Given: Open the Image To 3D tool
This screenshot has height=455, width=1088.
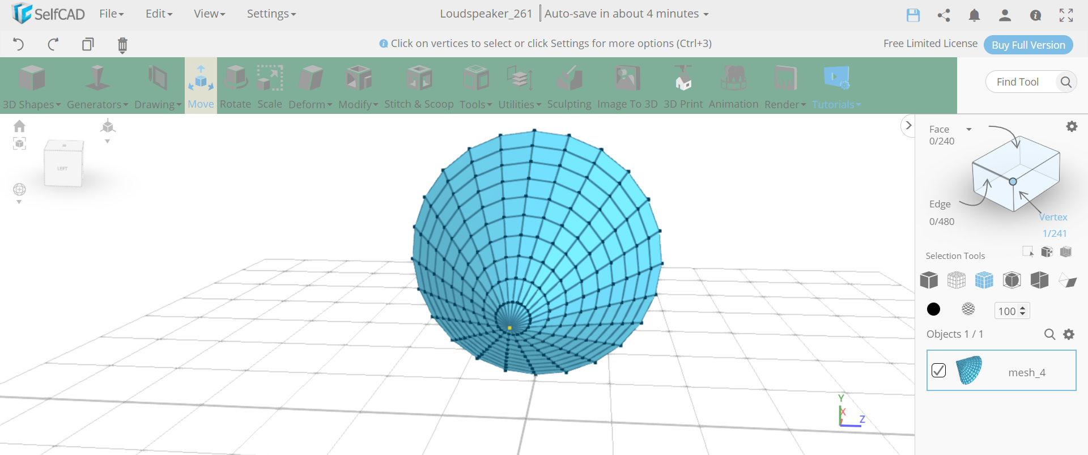Looking at the screenshot, I should point(627,86).
